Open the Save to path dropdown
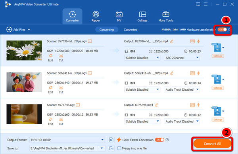238x154 pixels. point(102,148)
